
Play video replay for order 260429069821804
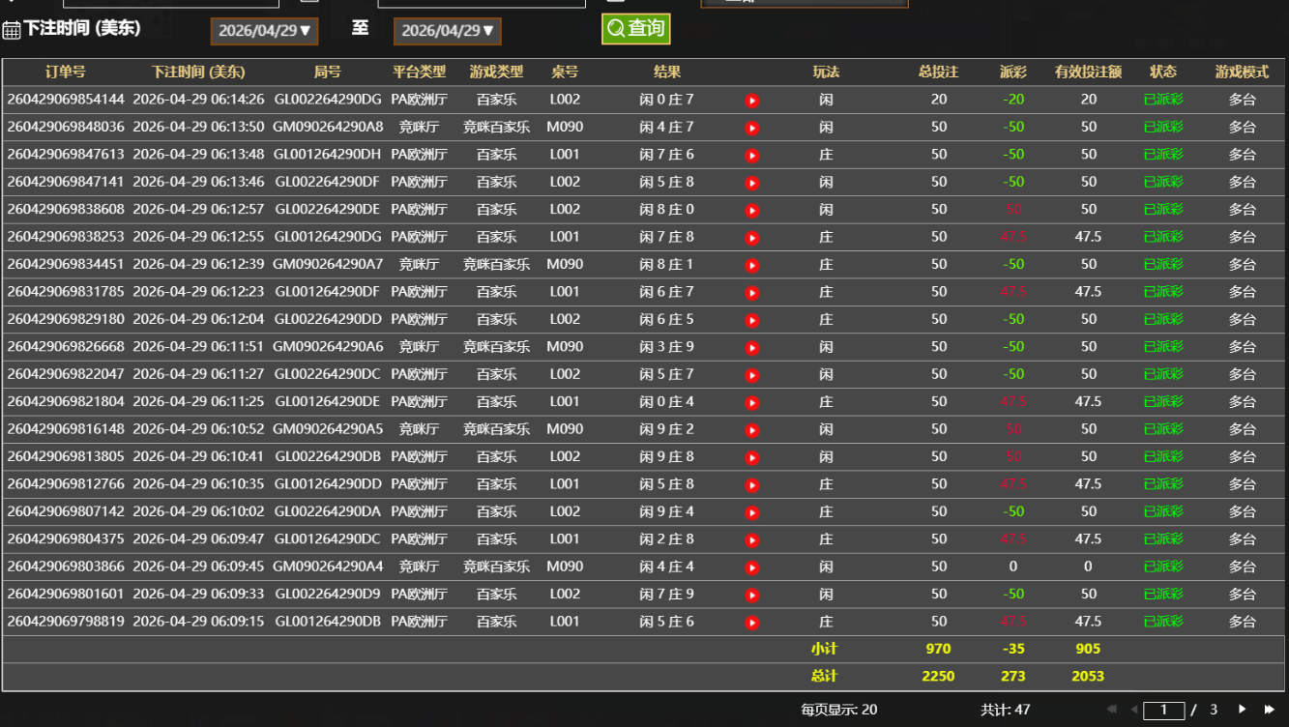(752, 402)
